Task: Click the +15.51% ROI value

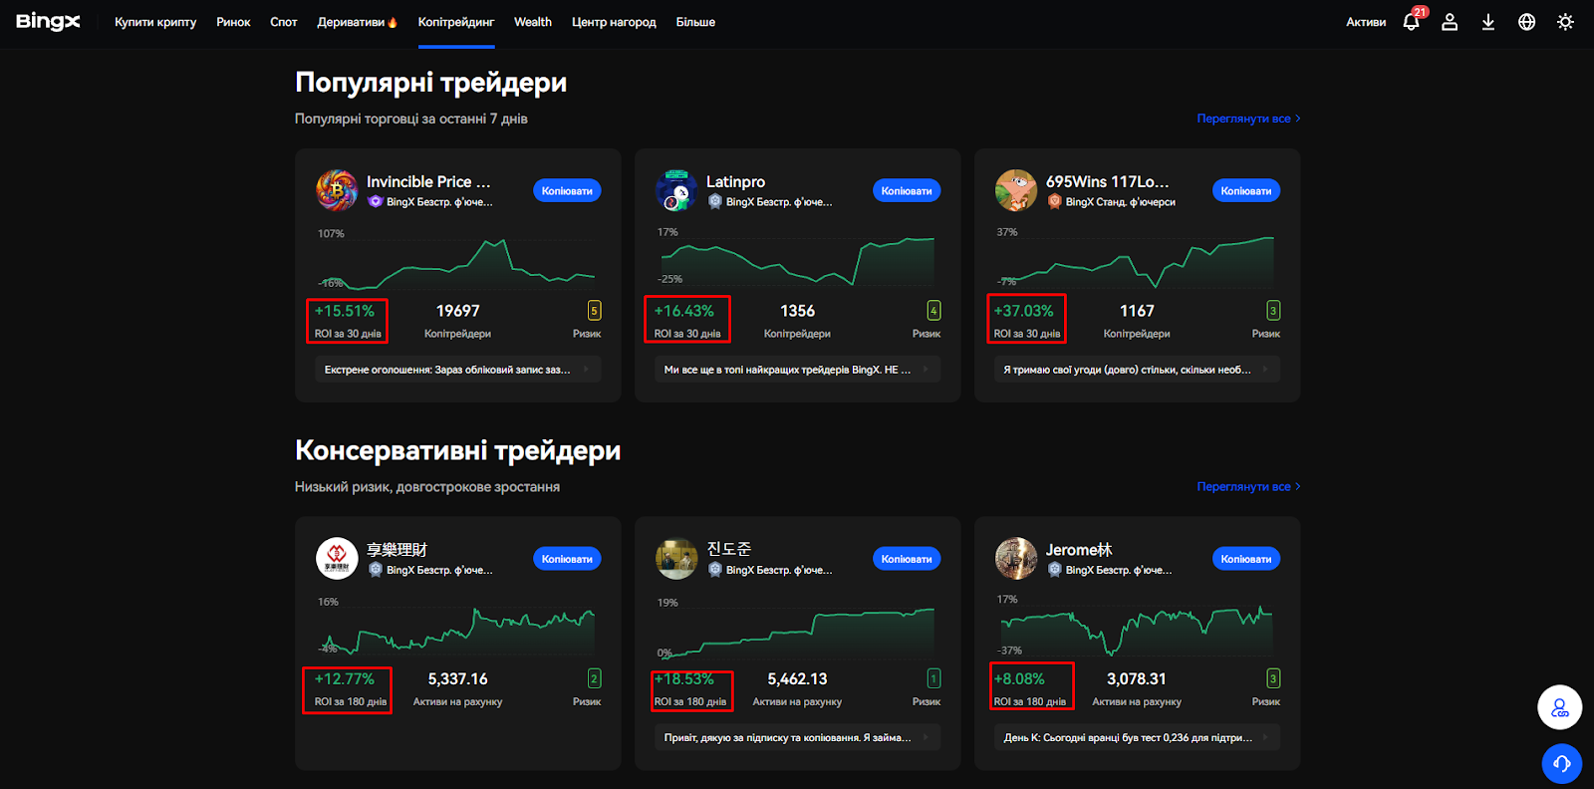Action: 345,311
